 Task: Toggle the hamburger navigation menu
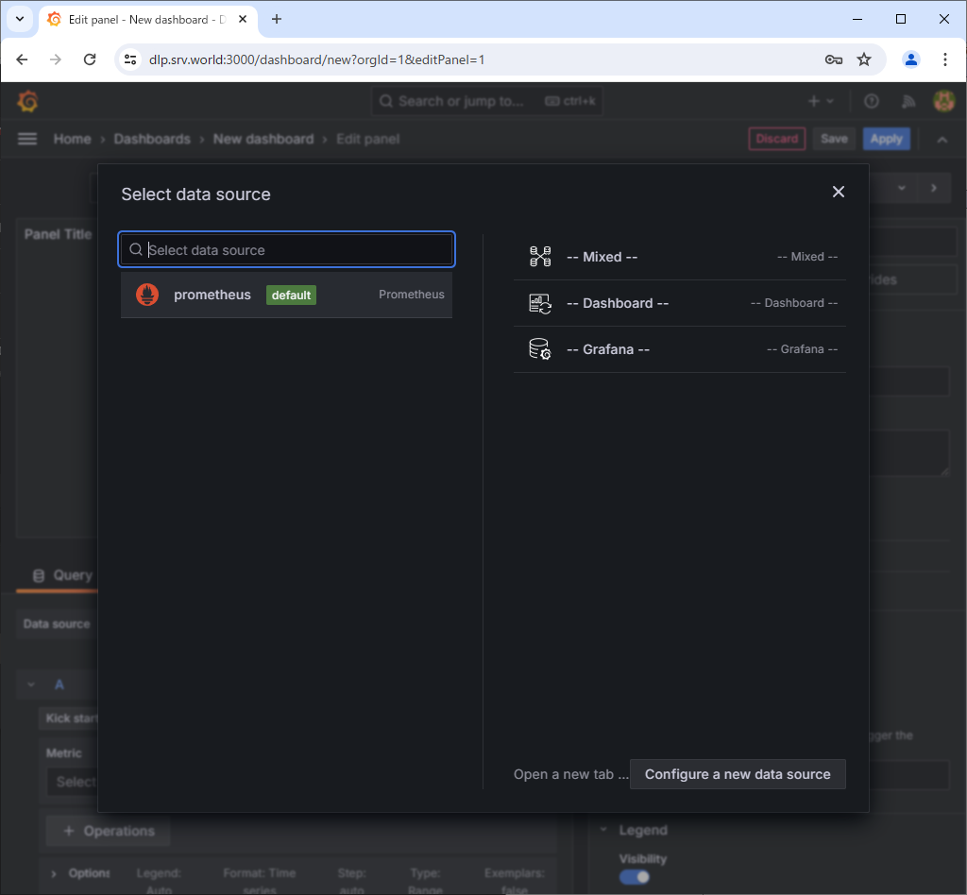pos(27,140)
